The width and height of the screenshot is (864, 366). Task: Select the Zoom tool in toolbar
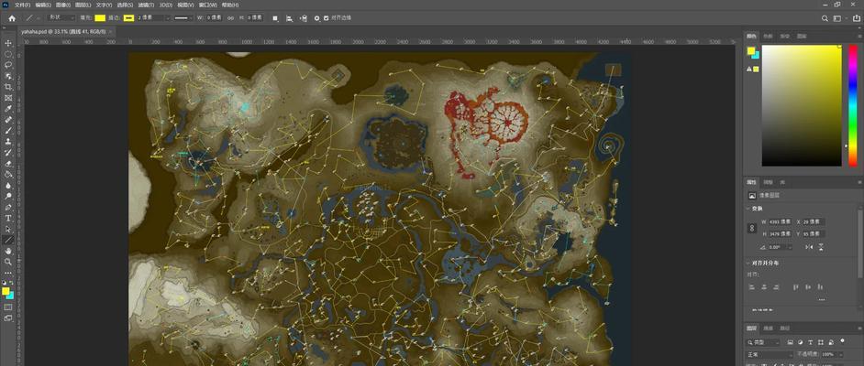coord(8,262)
